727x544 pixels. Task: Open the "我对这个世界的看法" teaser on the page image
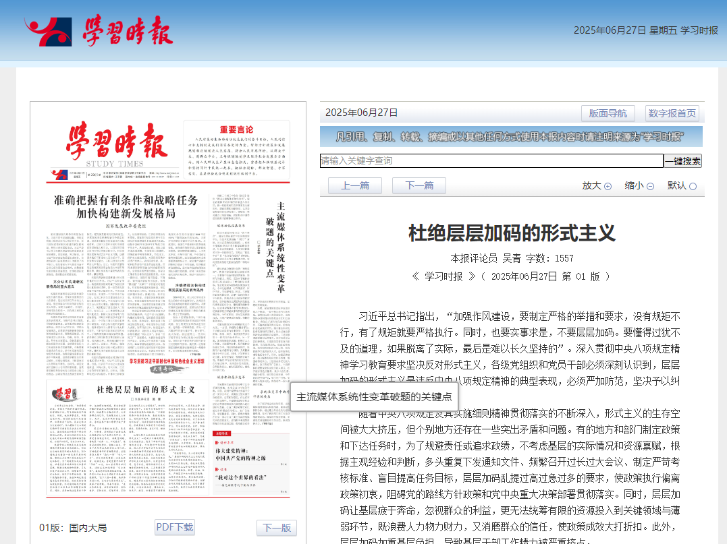pyautogui.click(x=240, y=477)
